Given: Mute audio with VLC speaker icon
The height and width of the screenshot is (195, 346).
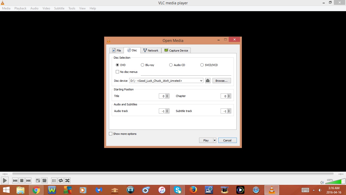Looking at the screenshot, I should coord(322,182).
